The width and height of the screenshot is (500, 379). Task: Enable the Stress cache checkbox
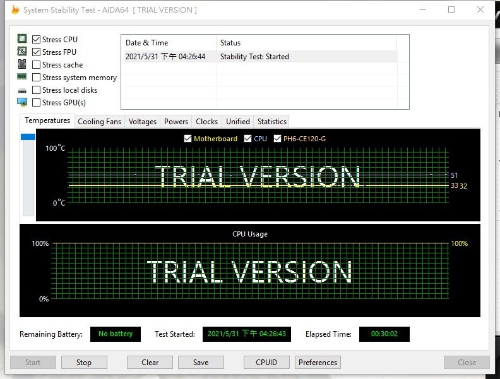tap(37, 65)
